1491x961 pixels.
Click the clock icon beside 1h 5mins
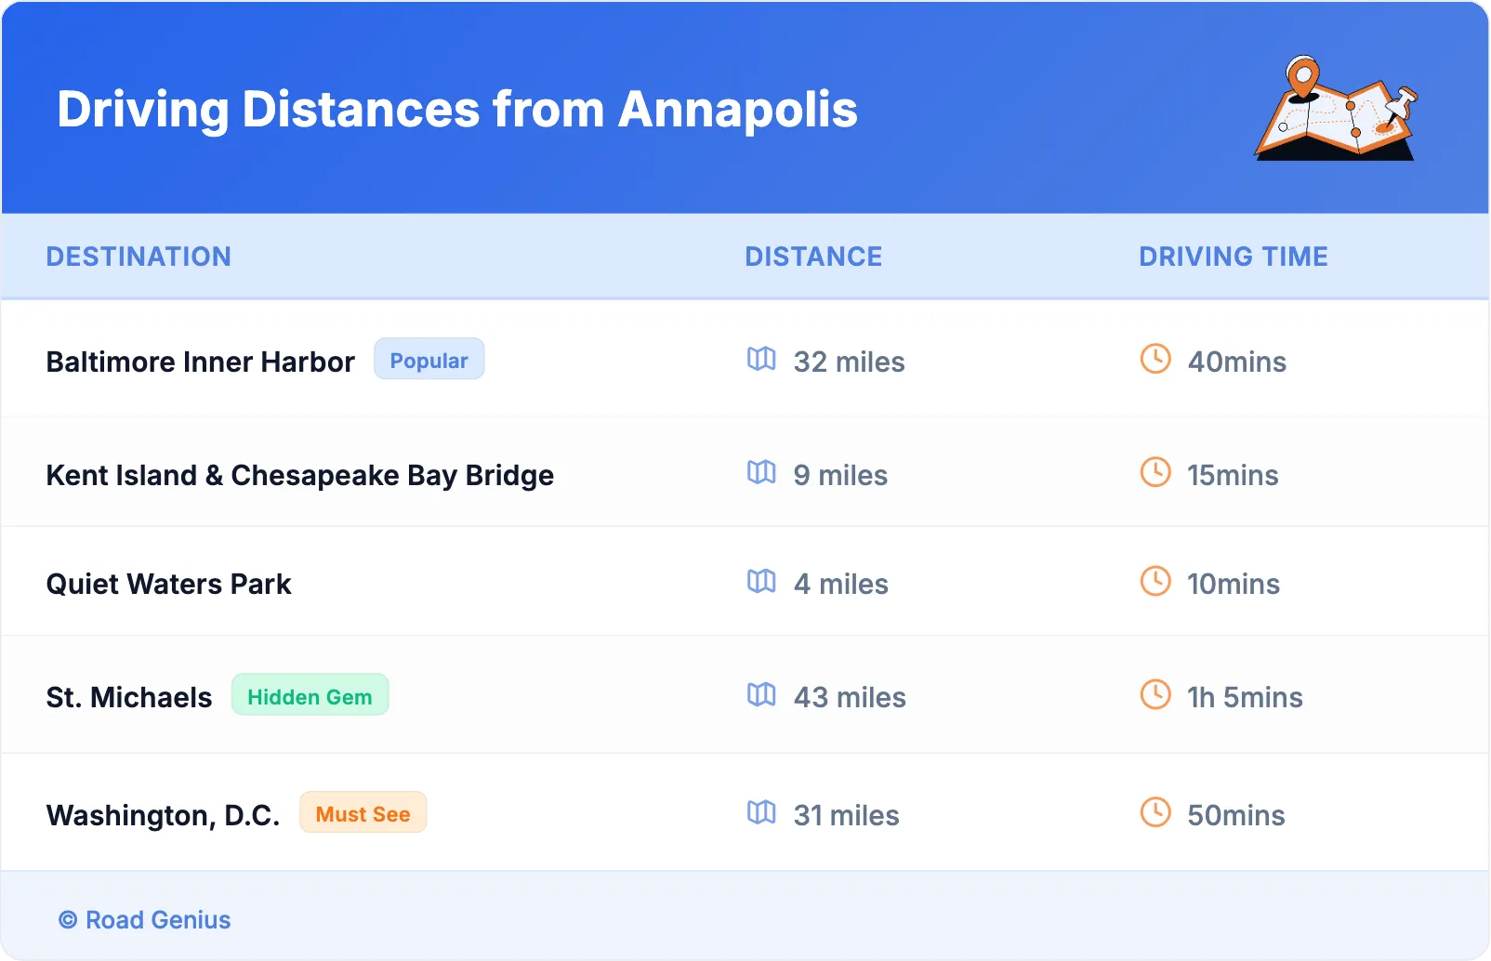1155,694
